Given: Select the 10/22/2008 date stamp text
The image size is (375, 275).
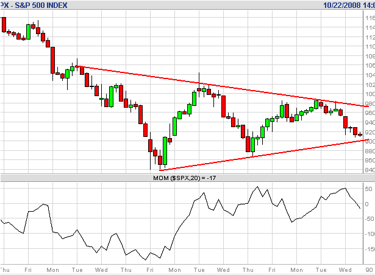Looking at the screenshot, I should coord(342,5).
